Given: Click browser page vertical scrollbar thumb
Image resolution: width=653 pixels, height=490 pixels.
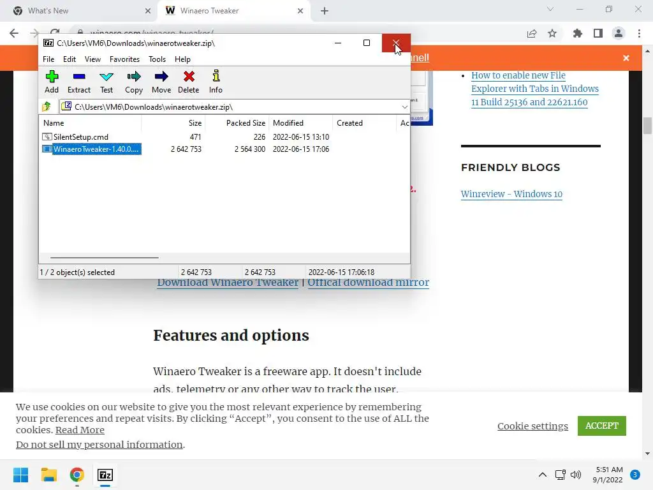Looking at the screenshot, I should pos(647,126).
